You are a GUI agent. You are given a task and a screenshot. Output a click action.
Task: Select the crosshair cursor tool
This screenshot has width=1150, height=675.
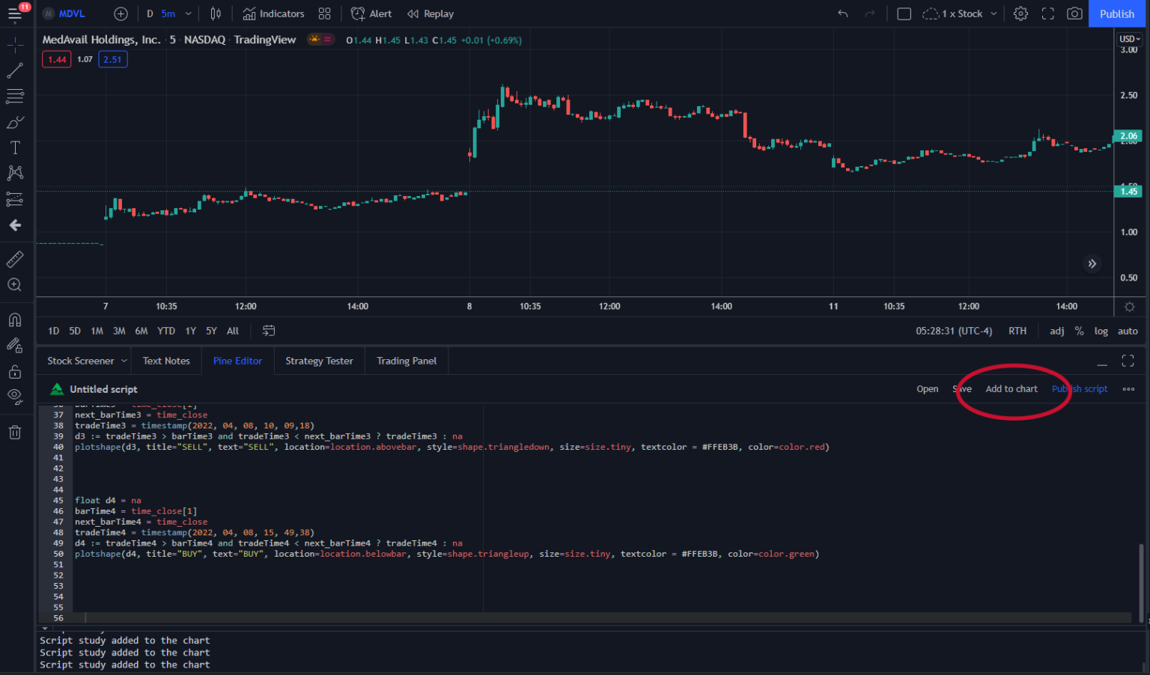pyautogui.click(x=16, y=45)
